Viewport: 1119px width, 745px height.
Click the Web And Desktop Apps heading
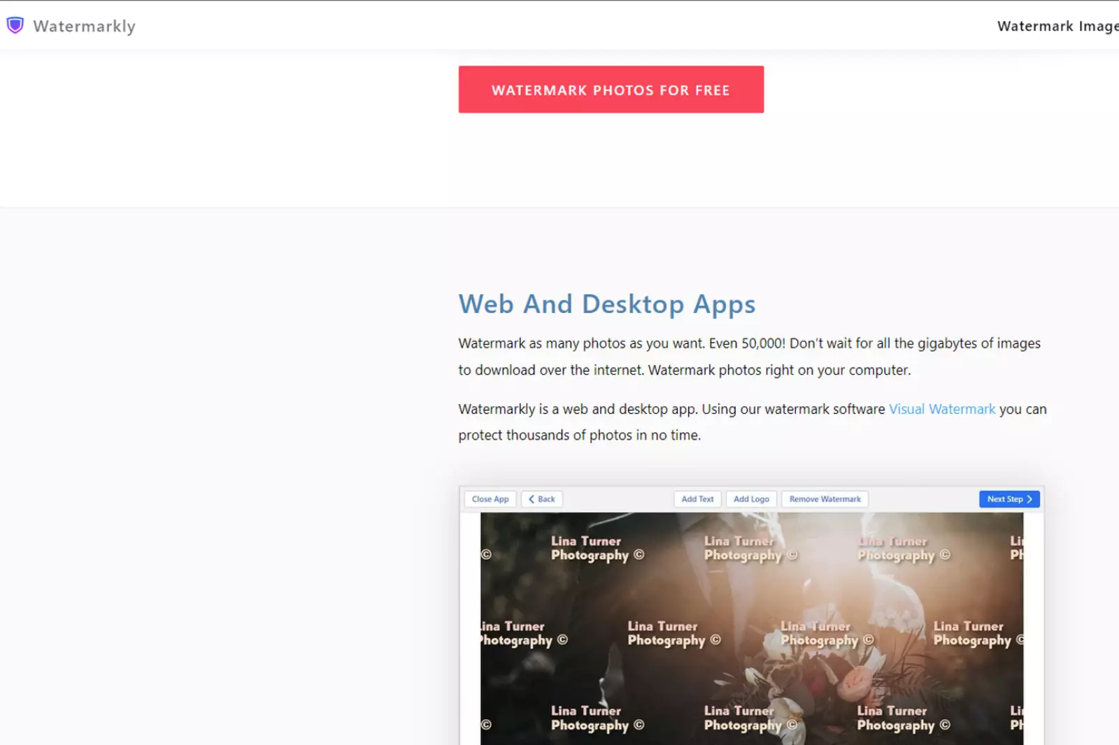point(606,304)
